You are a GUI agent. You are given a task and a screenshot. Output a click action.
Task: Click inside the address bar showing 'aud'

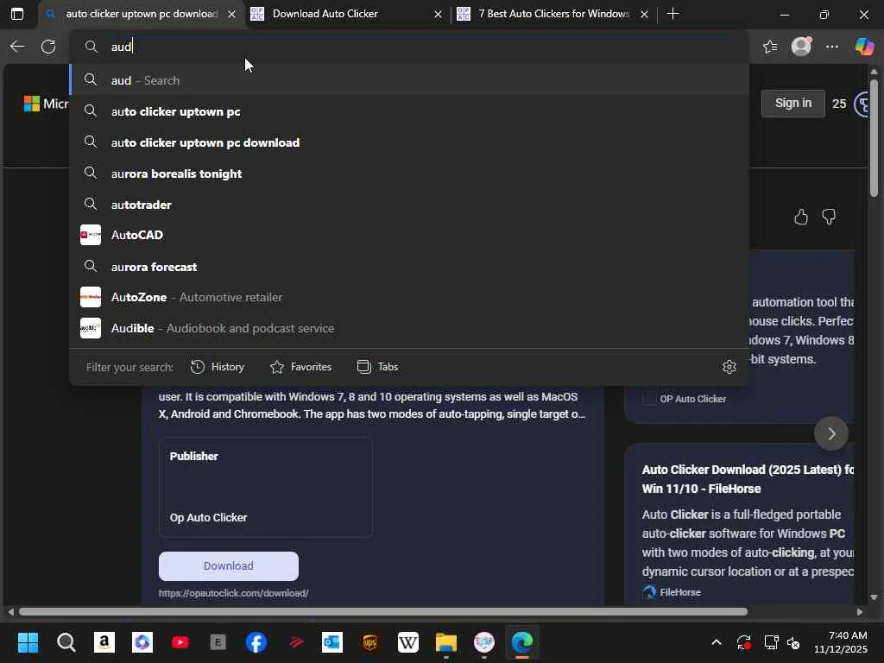408,47
